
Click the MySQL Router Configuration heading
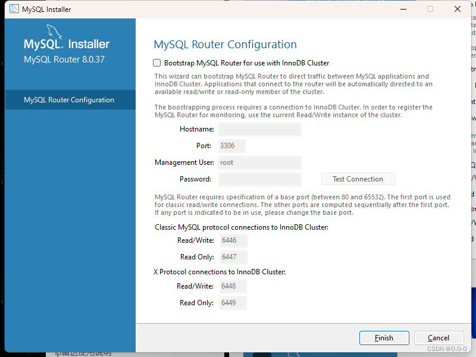click(x=226, y=44)
